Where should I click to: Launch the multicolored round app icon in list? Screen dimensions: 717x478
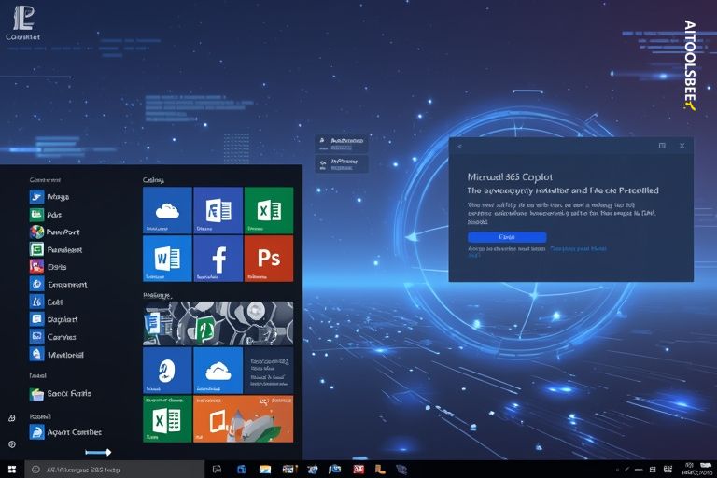pos(36,232)
